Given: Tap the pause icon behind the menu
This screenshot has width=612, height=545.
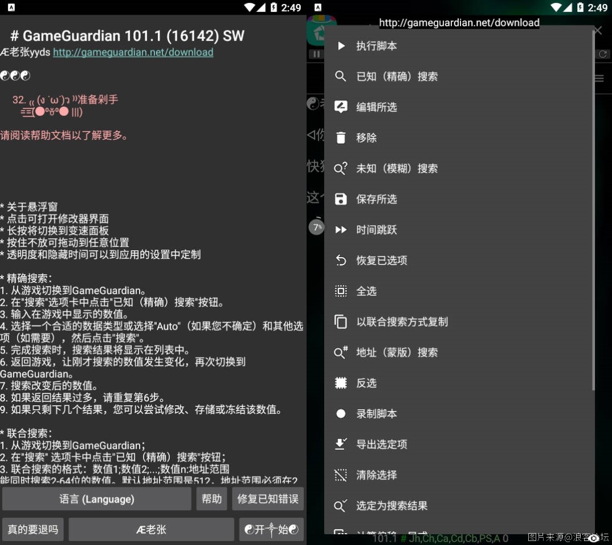Looking at the screenshot, I should 316,54.
